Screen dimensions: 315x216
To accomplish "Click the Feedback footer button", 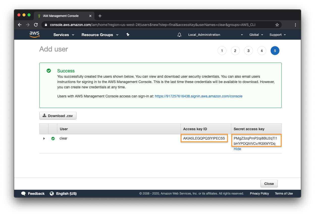I will pos(33,194).
